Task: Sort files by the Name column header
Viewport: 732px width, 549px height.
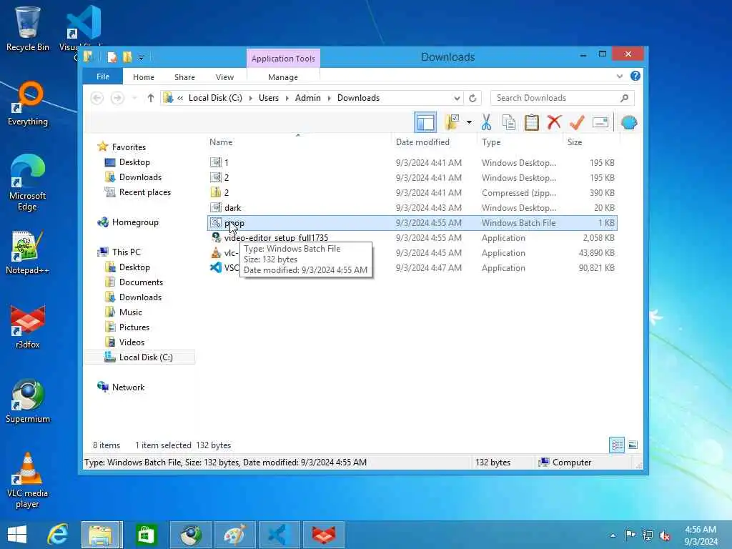Action: tap(221, 142)
